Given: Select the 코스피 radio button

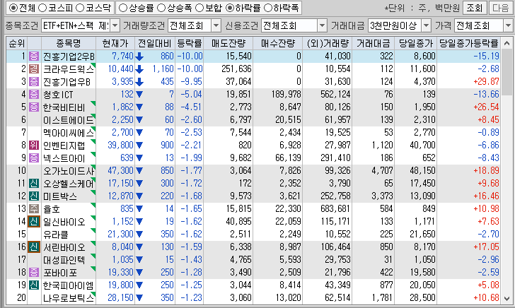Looking at the screenshot, I should point(42,8).
